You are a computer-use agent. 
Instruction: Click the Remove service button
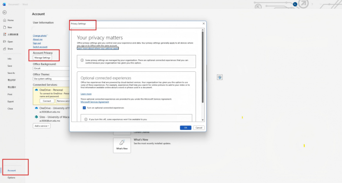[63, 101]
